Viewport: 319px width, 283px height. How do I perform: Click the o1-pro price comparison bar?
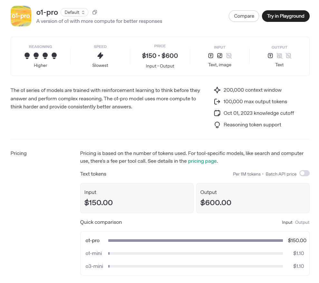point(196,241)
